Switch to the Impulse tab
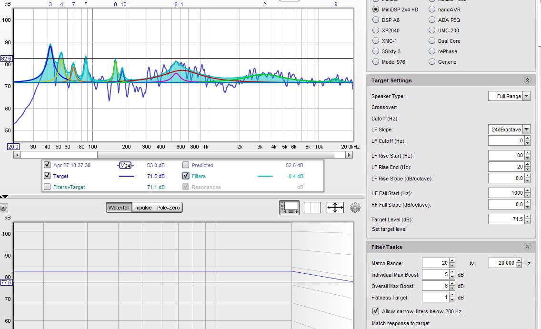The width and height of the screenshot is (541, 329). point(143,208)
